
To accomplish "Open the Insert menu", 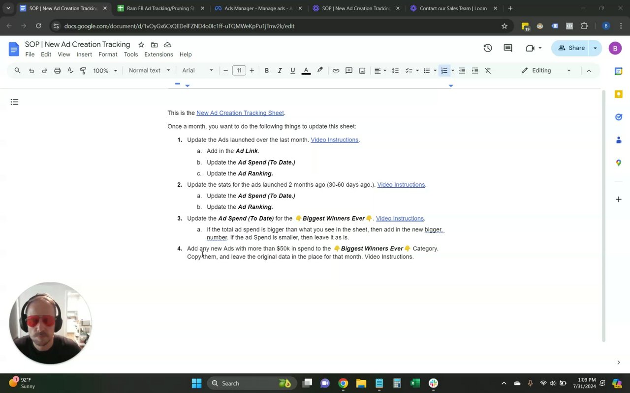I will click(84, 55).
